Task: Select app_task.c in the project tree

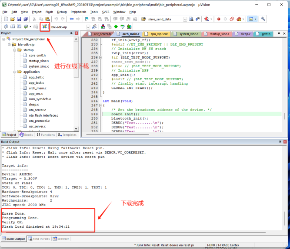Action: pos(36,83)
